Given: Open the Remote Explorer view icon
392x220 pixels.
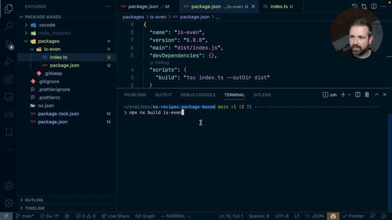Looking at the screenshot, I should point(9,97).
